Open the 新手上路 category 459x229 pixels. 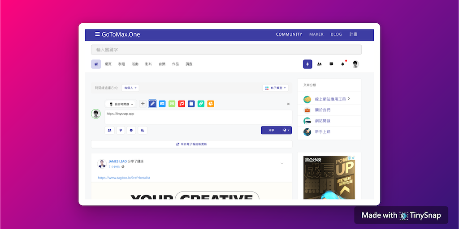point(323,132)
